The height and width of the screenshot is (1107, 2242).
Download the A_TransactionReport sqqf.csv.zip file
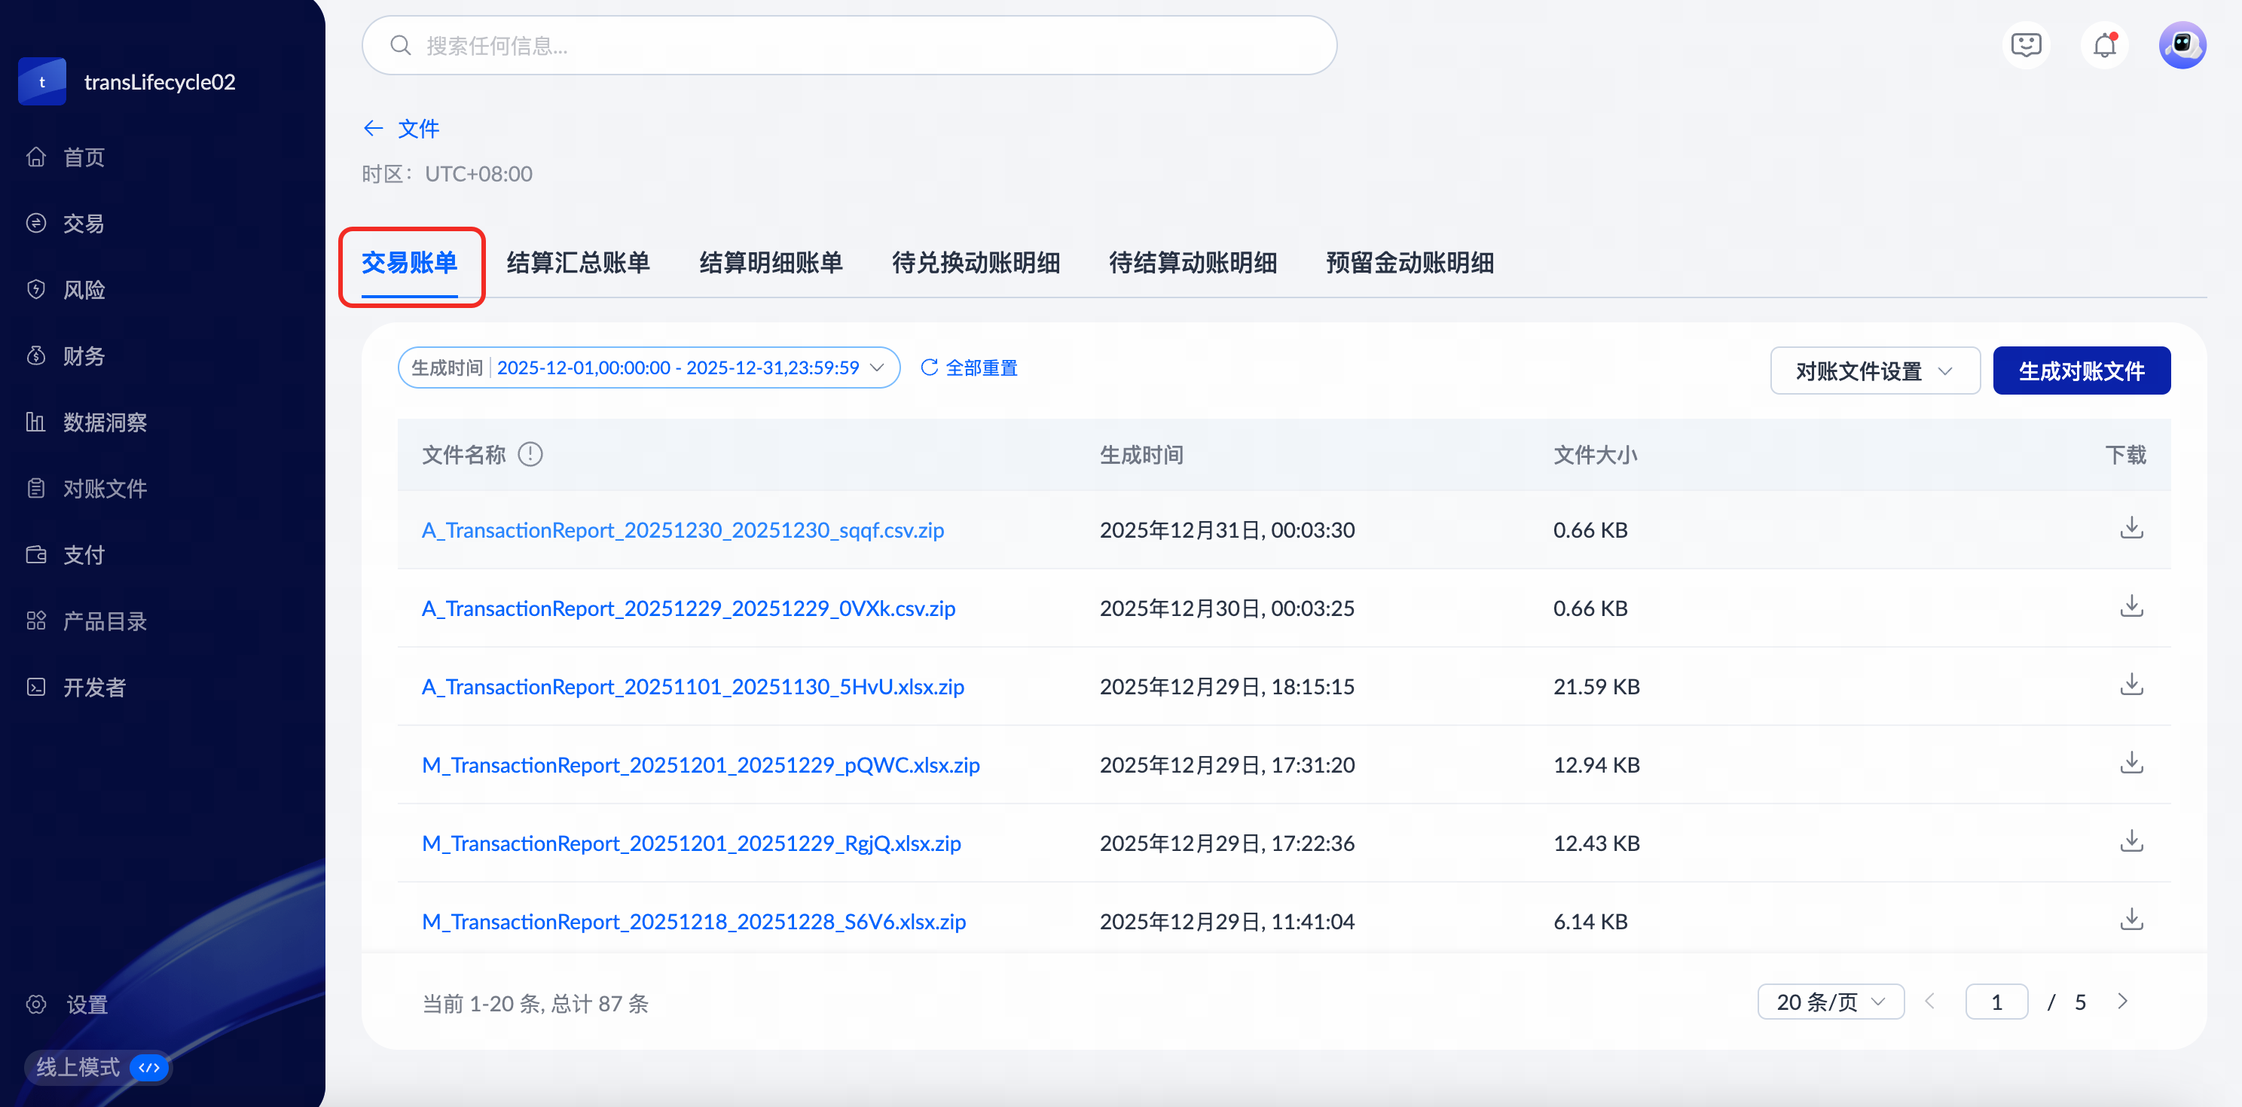[x=2131, y=528]
